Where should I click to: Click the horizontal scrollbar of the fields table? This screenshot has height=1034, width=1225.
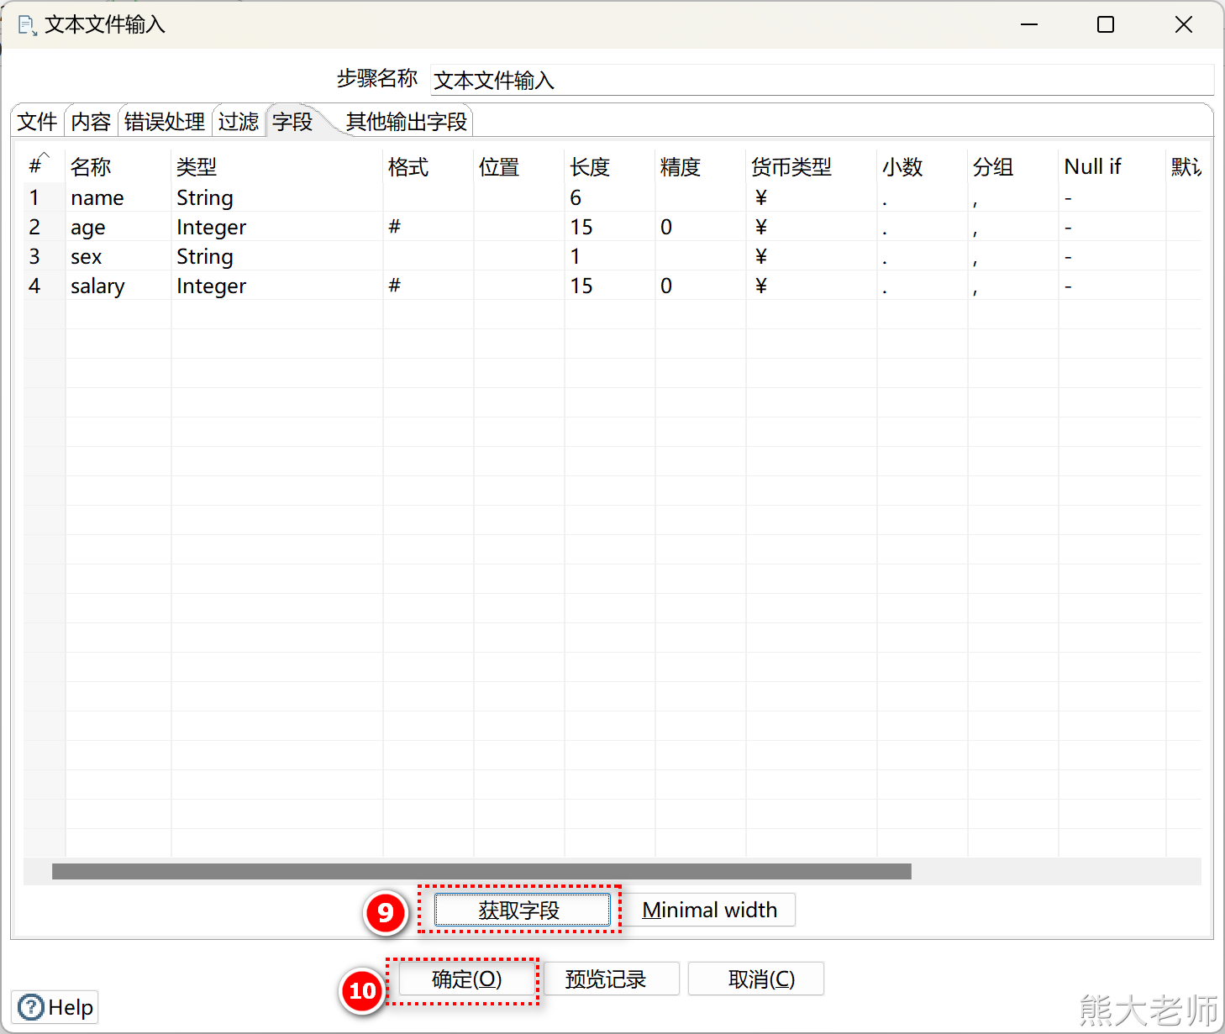click(x=481, y=871)
